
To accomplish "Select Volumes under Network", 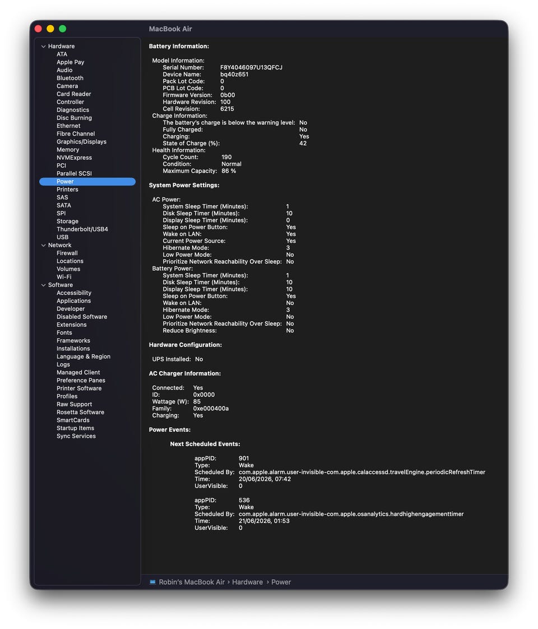I will 68,269.
